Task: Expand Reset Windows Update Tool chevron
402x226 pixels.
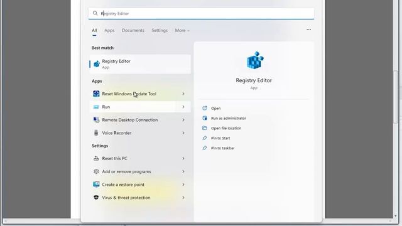Action: 183,94
